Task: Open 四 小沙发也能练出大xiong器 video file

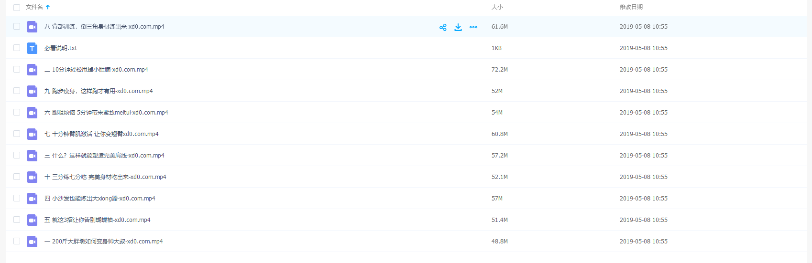Action: 99,199
